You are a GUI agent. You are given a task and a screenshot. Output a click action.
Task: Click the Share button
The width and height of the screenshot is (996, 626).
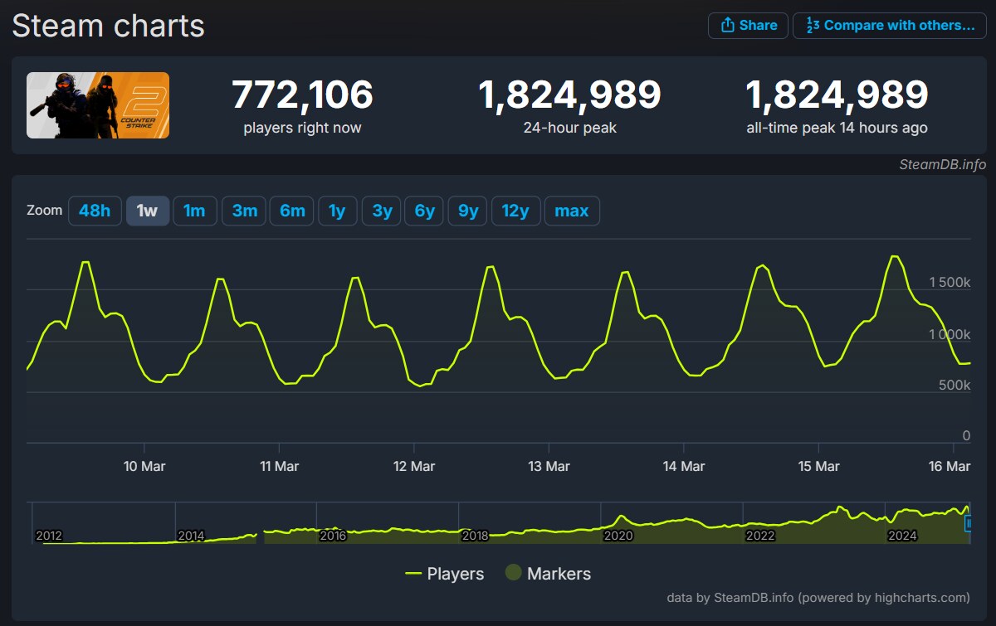(x=748, y=26)
